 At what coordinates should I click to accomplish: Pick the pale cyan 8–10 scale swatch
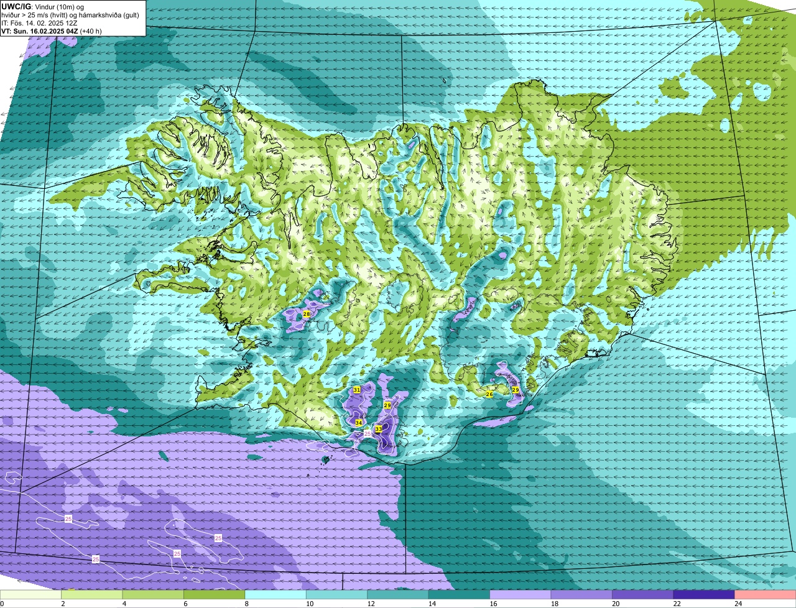point(276,595)
